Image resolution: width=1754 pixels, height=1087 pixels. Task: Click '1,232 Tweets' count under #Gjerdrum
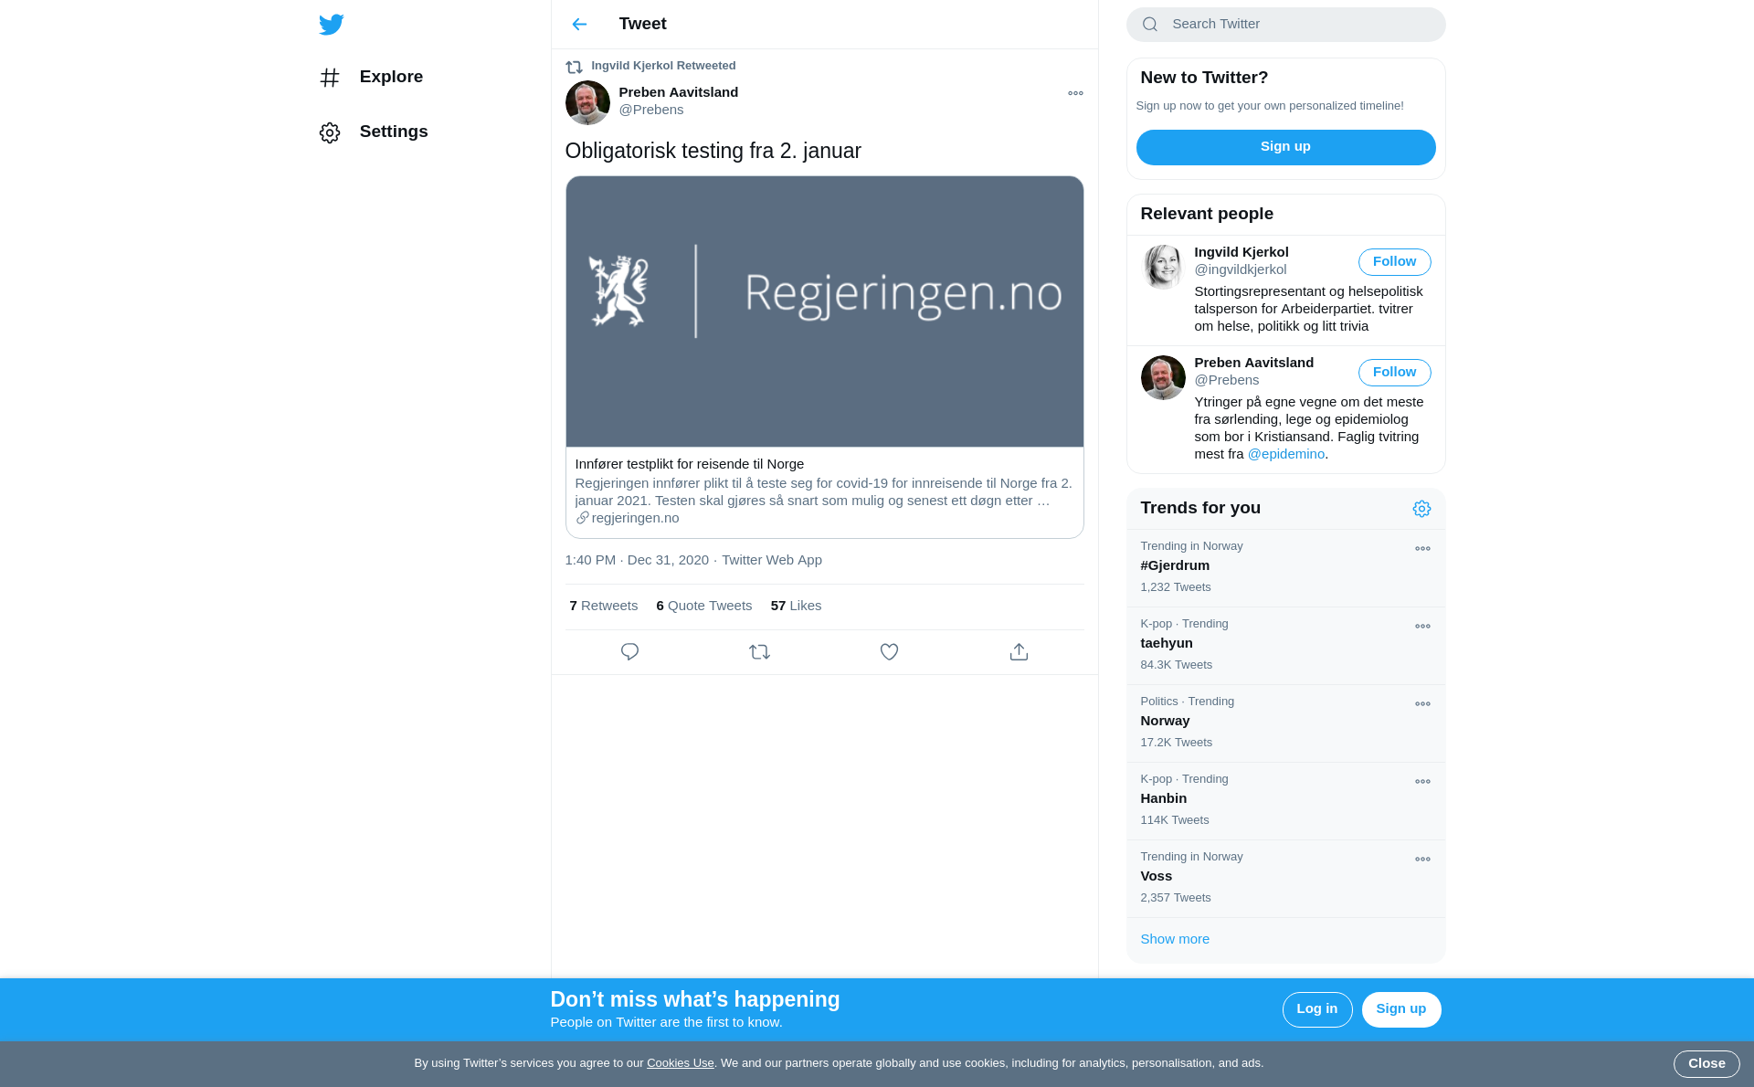pos(1175,587)
